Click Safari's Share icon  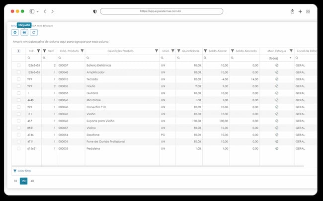[x=292, y=11]
